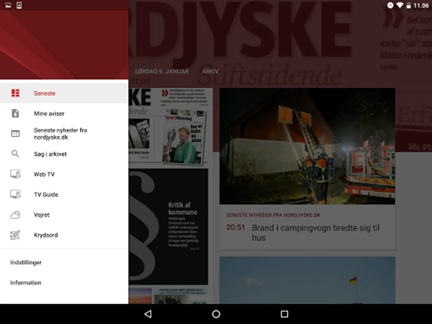The width and height of the screenshot is (432, 324).
Task: Open the Seneste menu entry
Action: click(x=64, y=93)
